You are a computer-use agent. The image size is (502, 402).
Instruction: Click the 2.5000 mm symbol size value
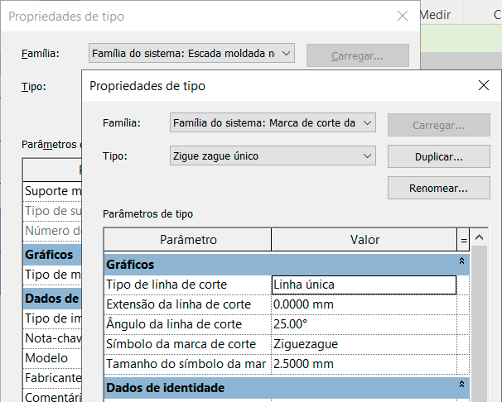coord(363,363)
